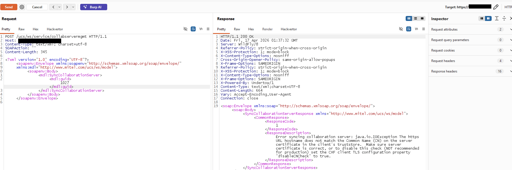Viewport: 512px width, 170px height.
Task: Click Request query parameters count badge
Action: pyautogui.click(x=500, y=40)
